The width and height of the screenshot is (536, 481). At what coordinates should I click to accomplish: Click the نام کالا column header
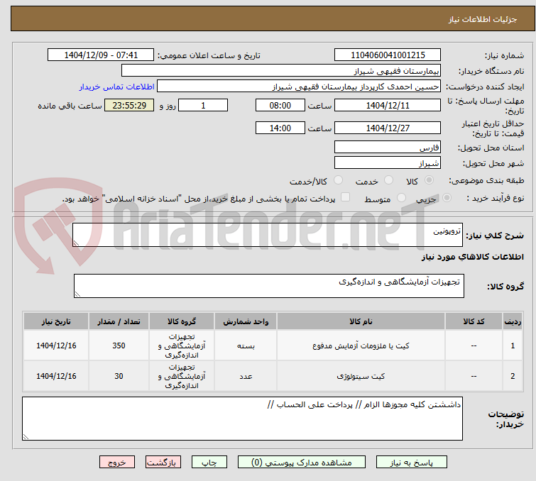(x=361, y=321)
